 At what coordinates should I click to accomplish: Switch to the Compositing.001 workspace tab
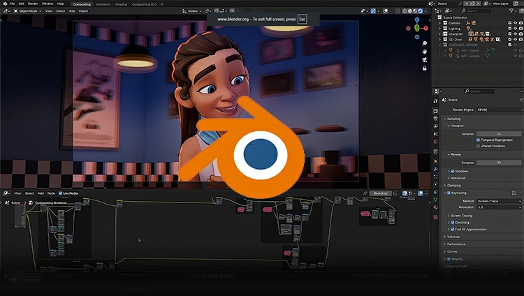(144, 4)
